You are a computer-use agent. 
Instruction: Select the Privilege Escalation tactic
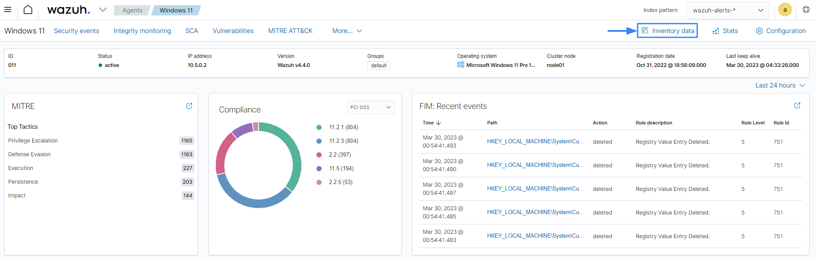33,141
